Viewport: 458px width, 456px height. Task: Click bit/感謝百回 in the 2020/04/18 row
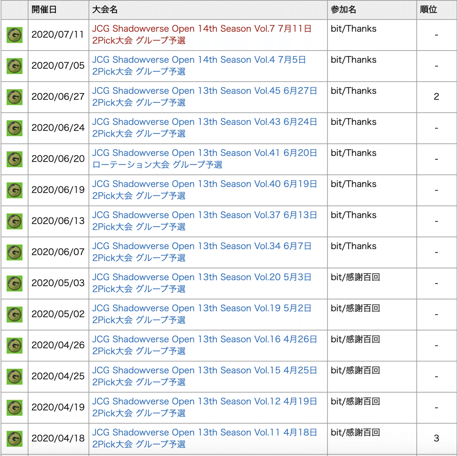click(355, 433)
